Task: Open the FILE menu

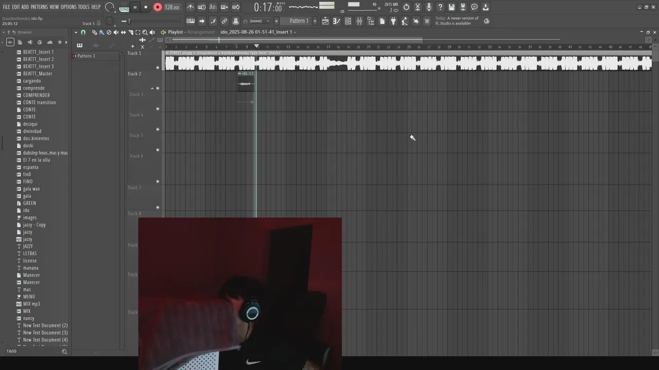Action: [x=6, y=7]
